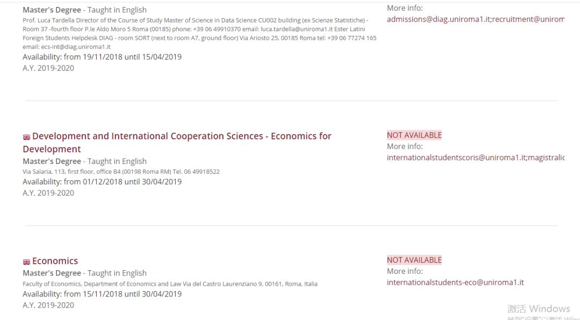This screenshot has height=320, width=580.
Task: Click the Windows activation watermark text
Action: pyautogui.click(x=538, y=309)
